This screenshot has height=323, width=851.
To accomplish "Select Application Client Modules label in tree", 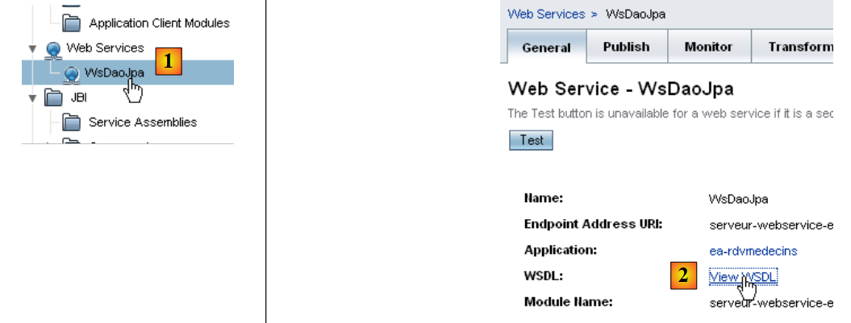I will click(159, 23).
